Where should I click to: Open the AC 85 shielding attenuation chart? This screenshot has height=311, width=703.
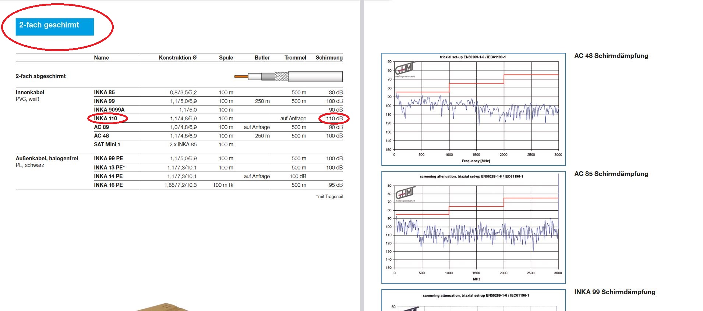(x=473, y=227)
